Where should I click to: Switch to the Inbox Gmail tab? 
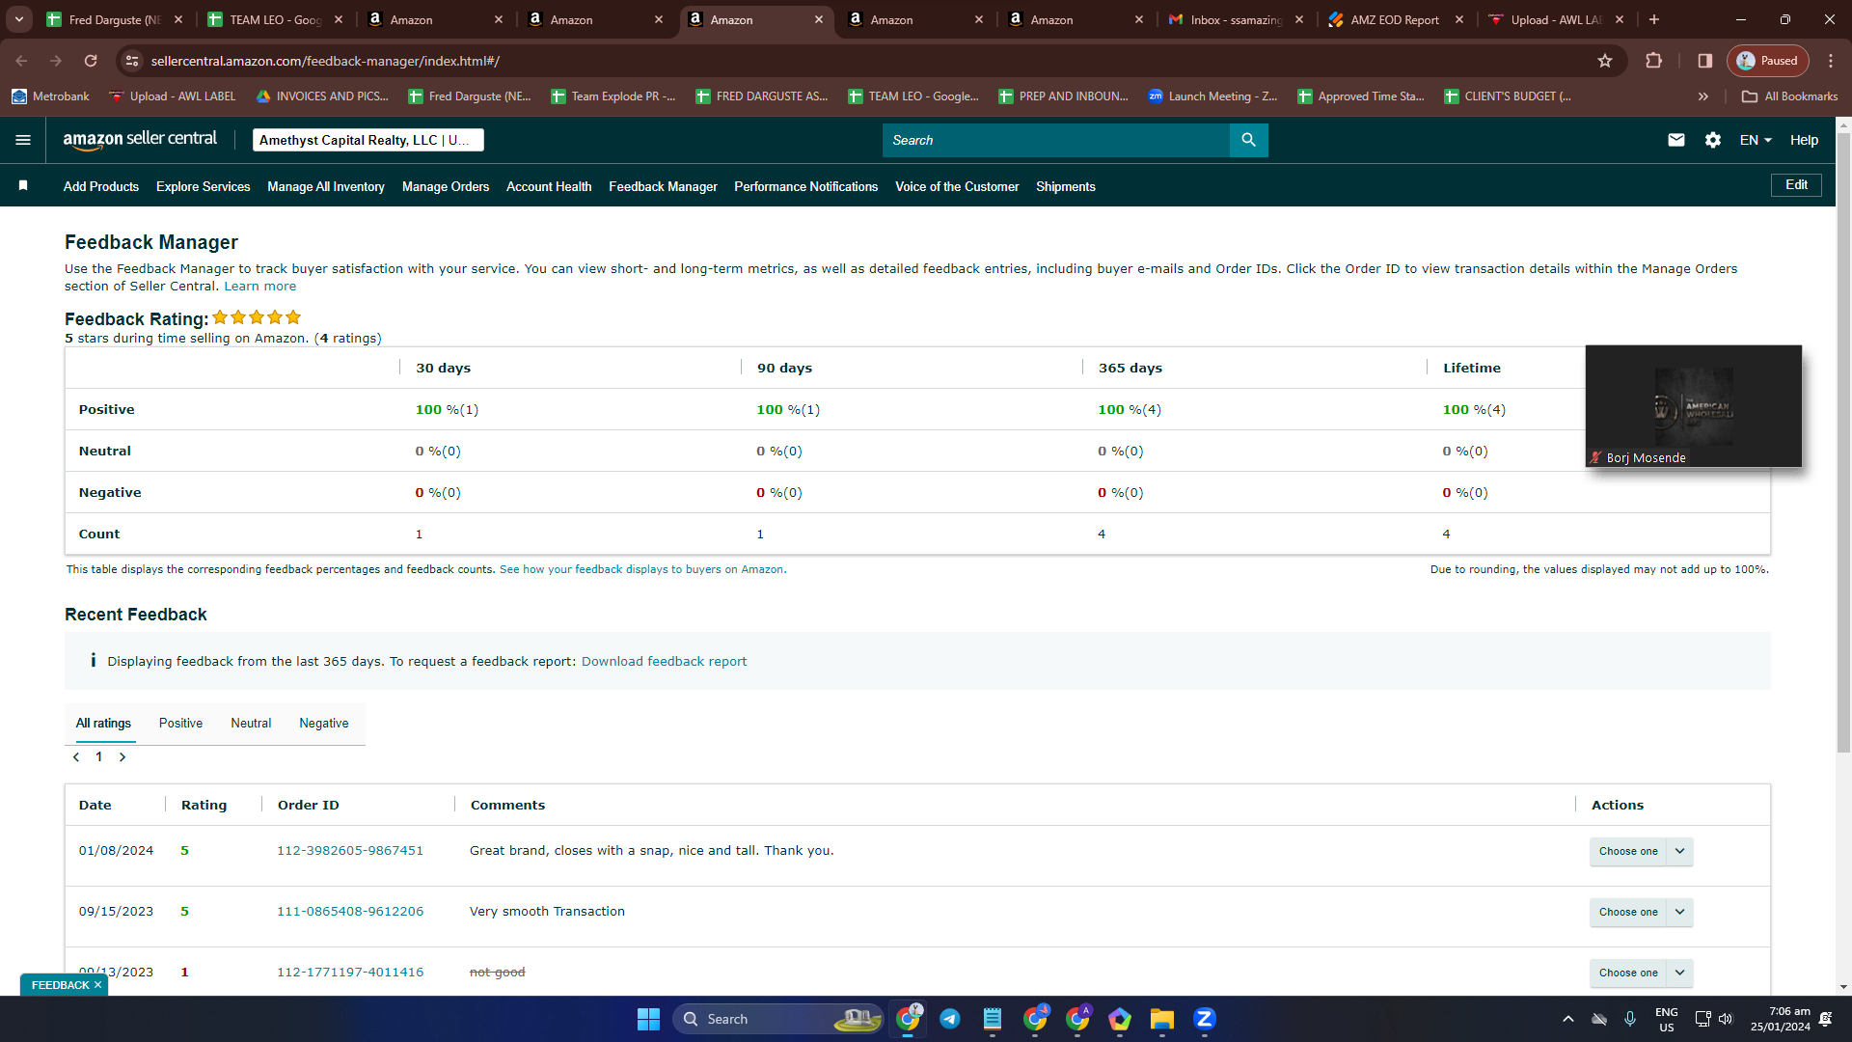click(x=1236, y=19)
